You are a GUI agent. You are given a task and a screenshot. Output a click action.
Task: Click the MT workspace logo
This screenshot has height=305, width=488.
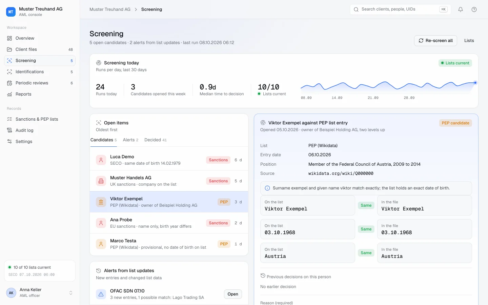11,12
